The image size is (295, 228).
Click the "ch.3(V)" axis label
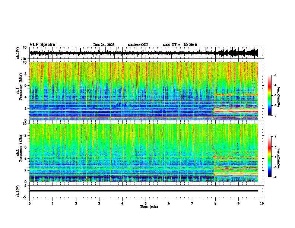click(x=18, y=191)
